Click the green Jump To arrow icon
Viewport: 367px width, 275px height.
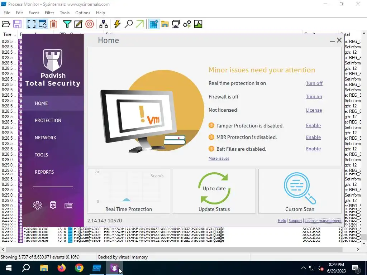[x=140, y=24]
